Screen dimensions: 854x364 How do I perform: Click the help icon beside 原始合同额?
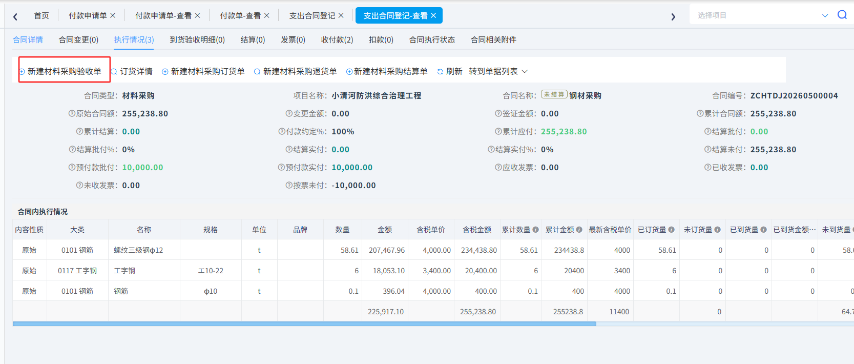[72, 114]
